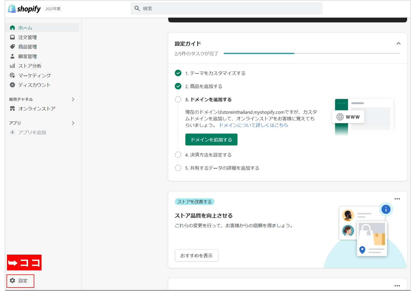Click the settings gear icon
The image size is (411, 291).
pyautogui.click(x=13, y=281)
